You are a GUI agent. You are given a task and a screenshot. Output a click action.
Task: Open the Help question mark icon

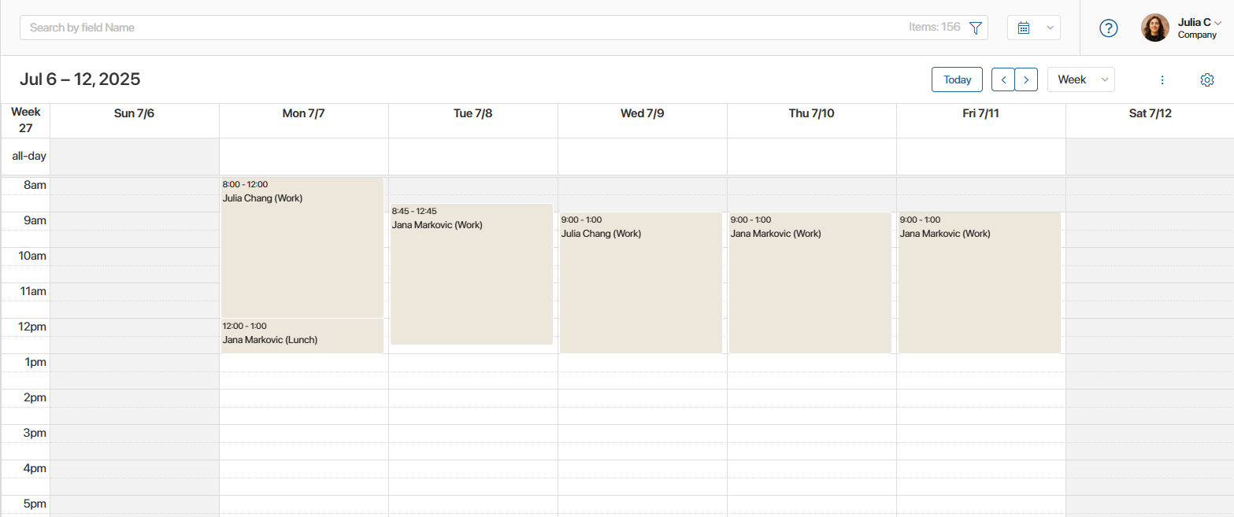[1108, 28]
